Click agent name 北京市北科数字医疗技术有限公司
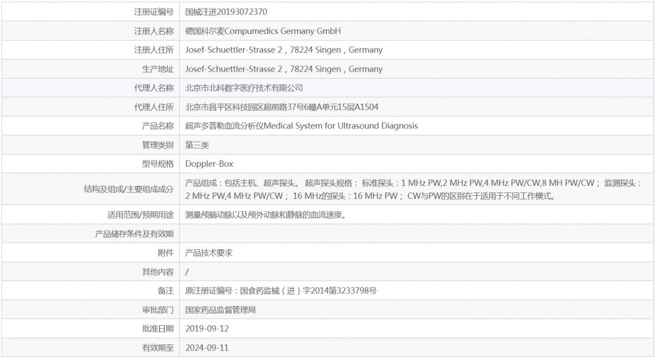Viewport: 656px width, 357px height. (x=244, y=87)
